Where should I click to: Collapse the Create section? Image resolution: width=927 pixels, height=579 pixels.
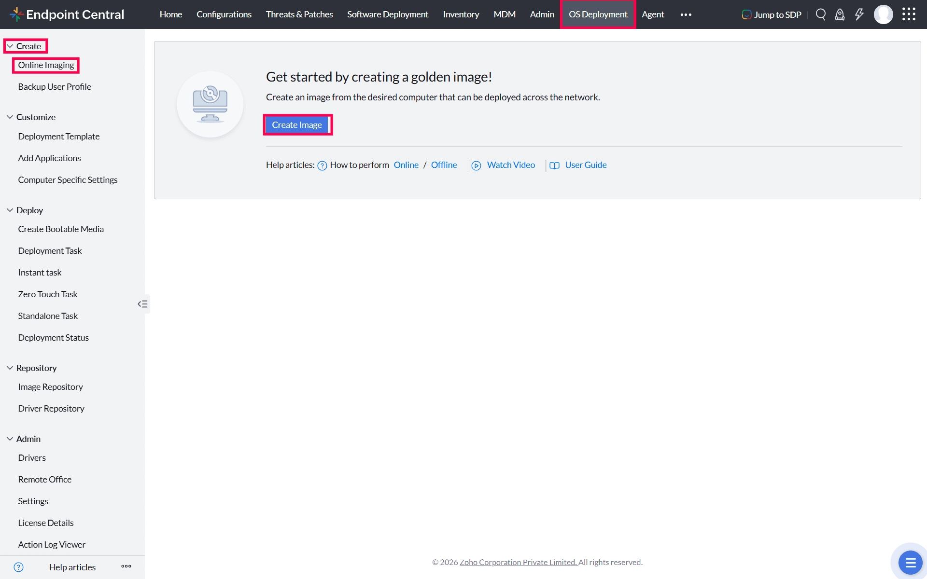[x=10, y=46]
